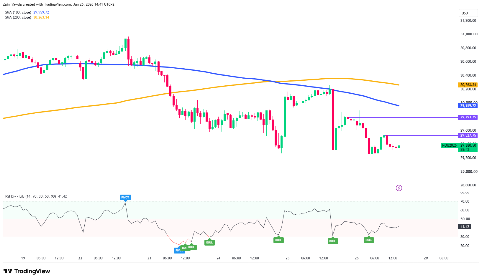
Task: Click the blue 29,959.72 price label
Action: (468, 106)
